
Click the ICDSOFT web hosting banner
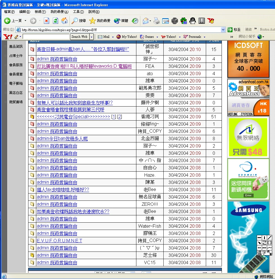248,59
